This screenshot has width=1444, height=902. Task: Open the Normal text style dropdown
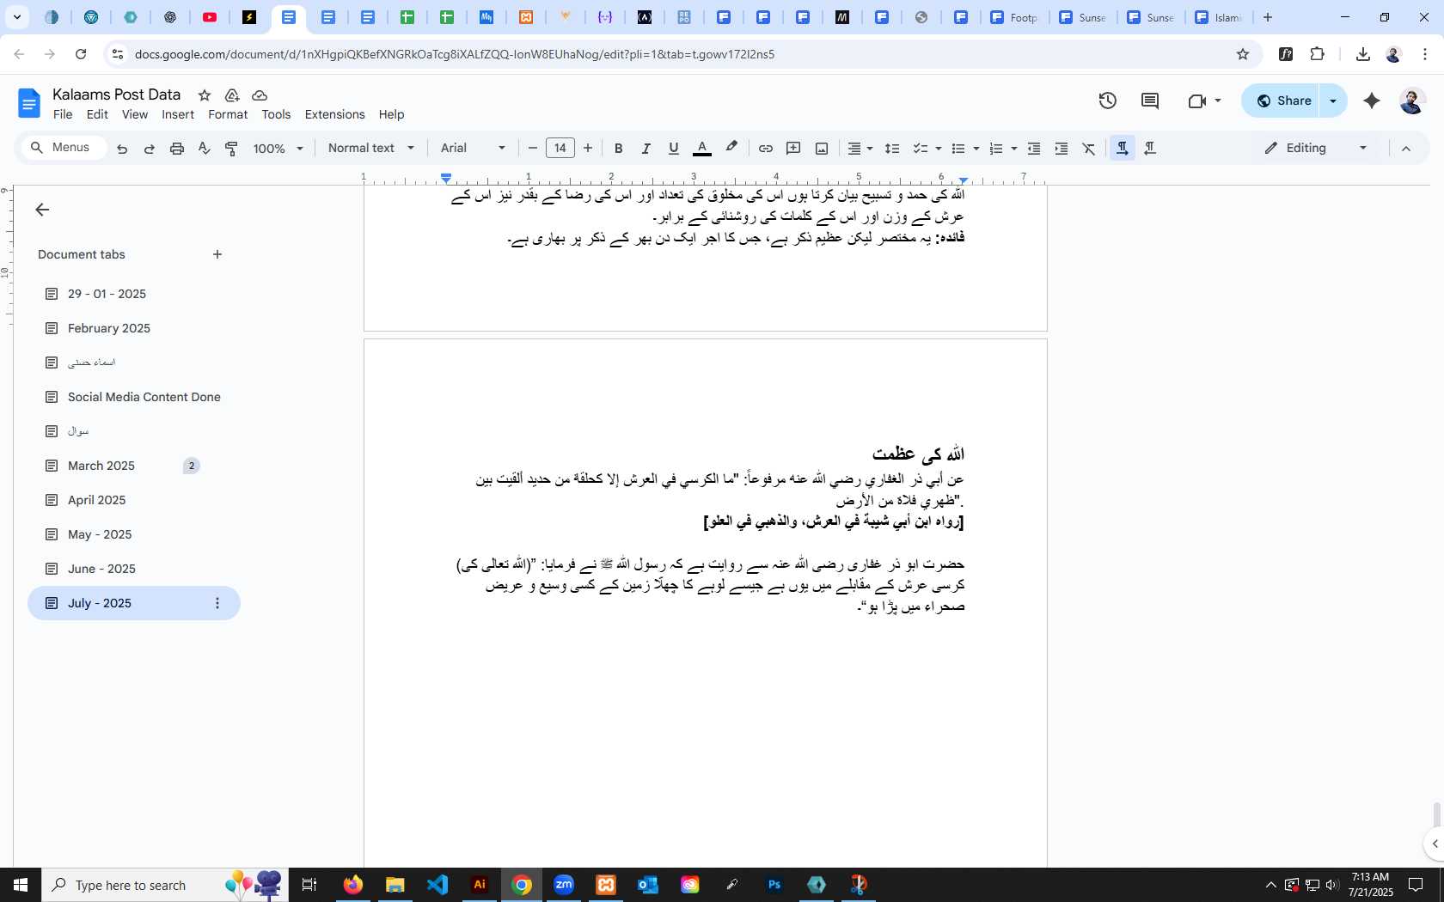(371, 149)
